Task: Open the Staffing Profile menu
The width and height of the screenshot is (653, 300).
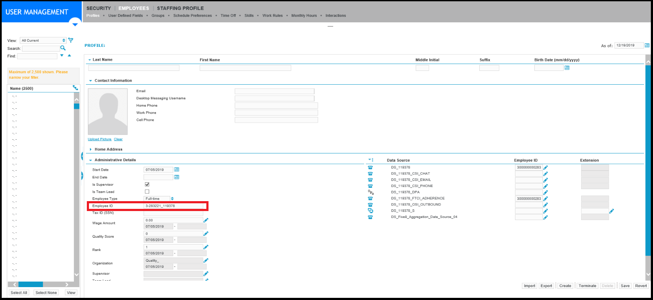Action: (180, 8)
